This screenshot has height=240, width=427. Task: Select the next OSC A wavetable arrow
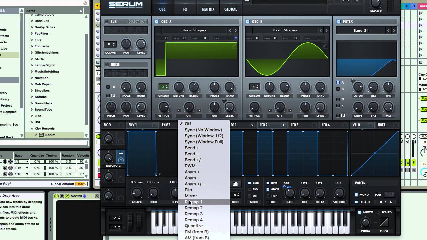[236, 30]
